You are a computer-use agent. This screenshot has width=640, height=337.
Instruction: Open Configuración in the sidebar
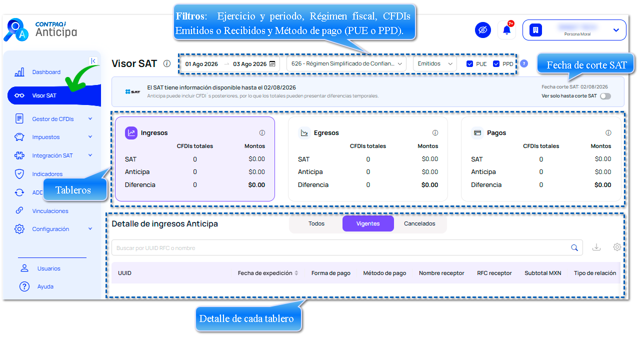[x=50, y=229]
